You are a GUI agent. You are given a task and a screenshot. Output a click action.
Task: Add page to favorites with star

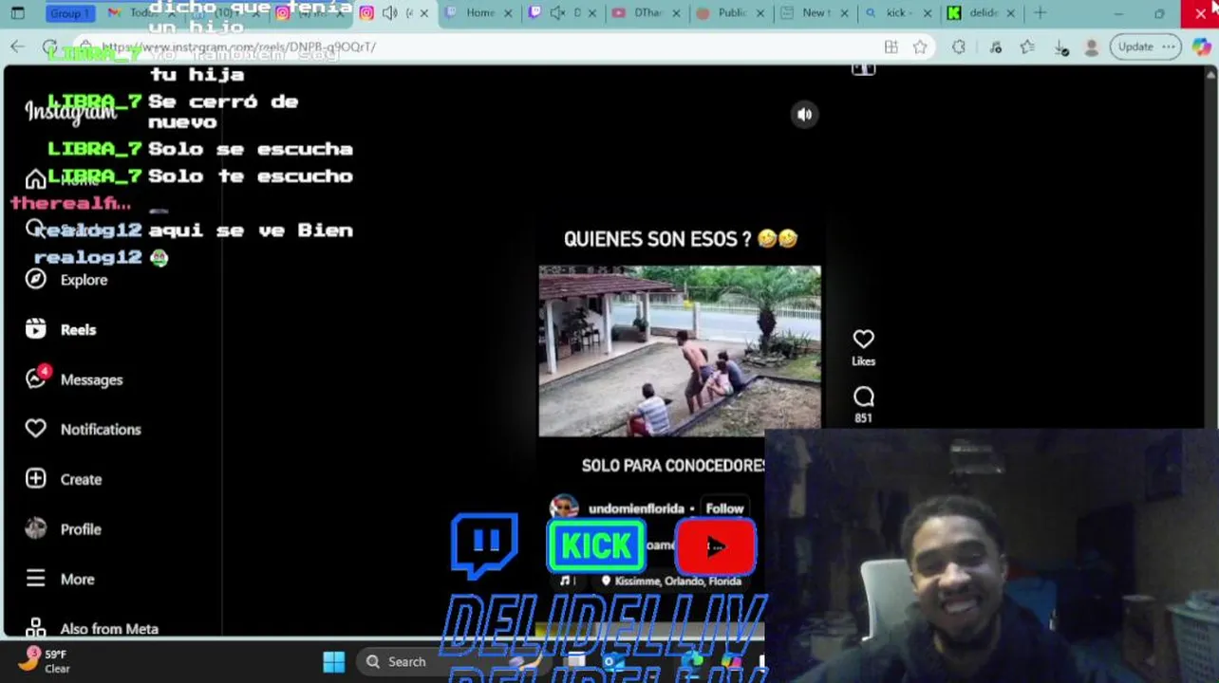[x=920, y=46]
